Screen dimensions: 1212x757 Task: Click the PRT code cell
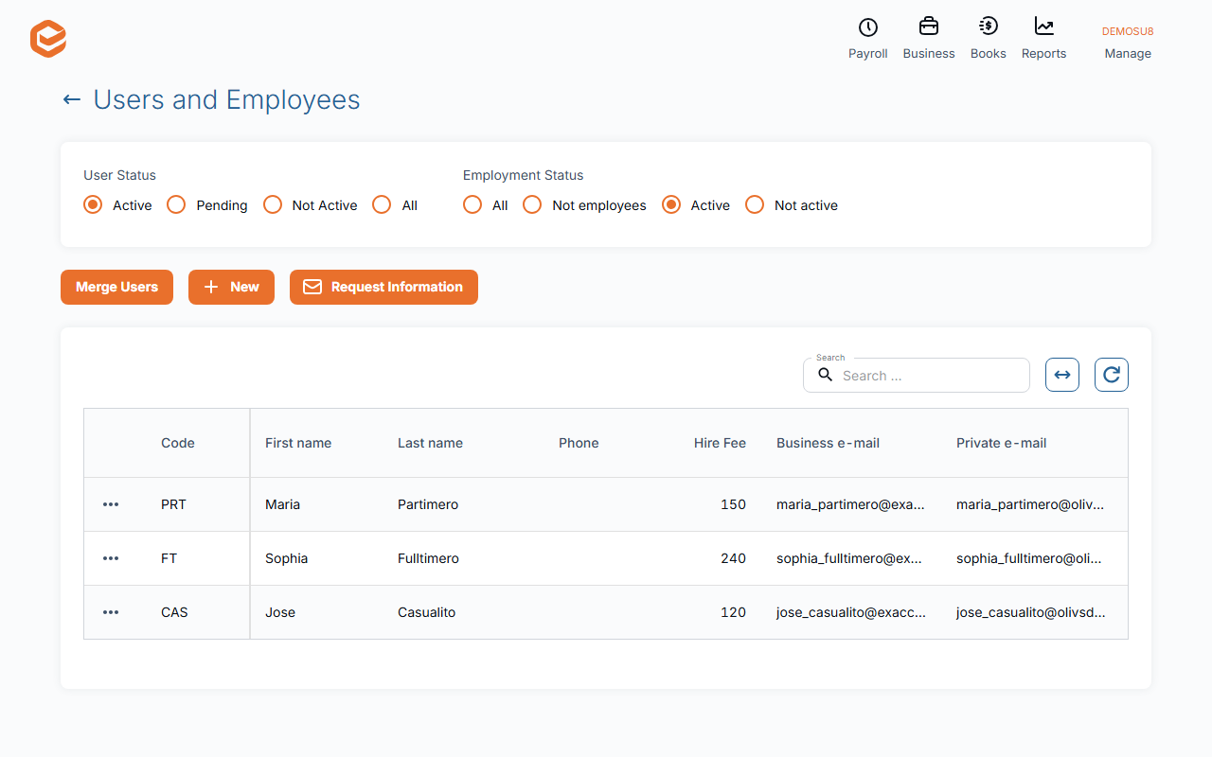173,504
